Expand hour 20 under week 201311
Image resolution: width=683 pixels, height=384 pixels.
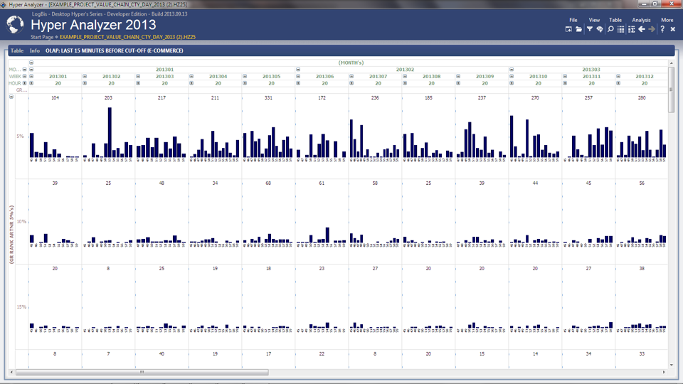565,83
